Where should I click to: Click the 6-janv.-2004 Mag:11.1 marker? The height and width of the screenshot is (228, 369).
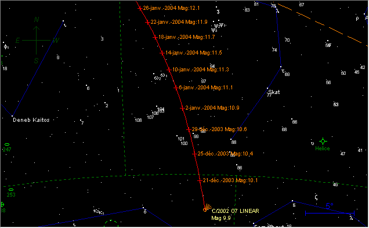point(176,88)
